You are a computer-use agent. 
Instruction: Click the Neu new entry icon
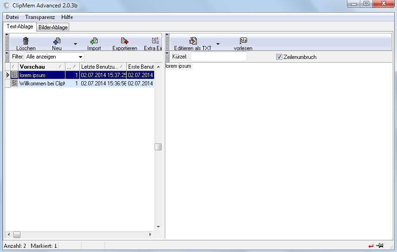pyautogui.click(x=57, y=41)
